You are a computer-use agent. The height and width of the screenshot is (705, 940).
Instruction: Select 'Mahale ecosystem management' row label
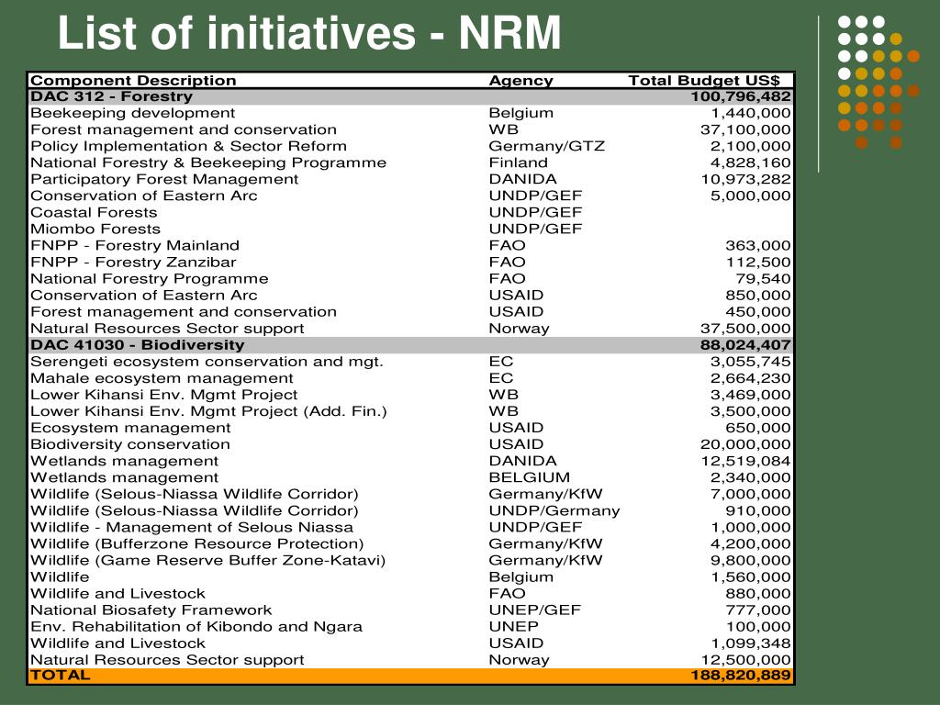[x=162, y=378]
